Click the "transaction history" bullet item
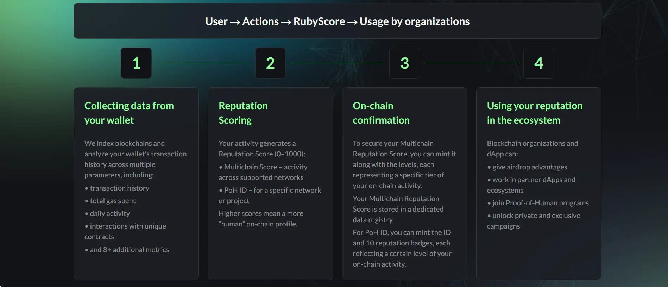Image resolution: width=668 pixels, height=287 pixels. click(119, 188)
